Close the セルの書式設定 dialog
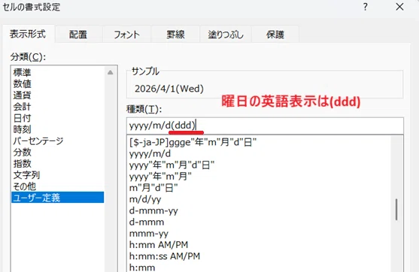 [399, 7]
